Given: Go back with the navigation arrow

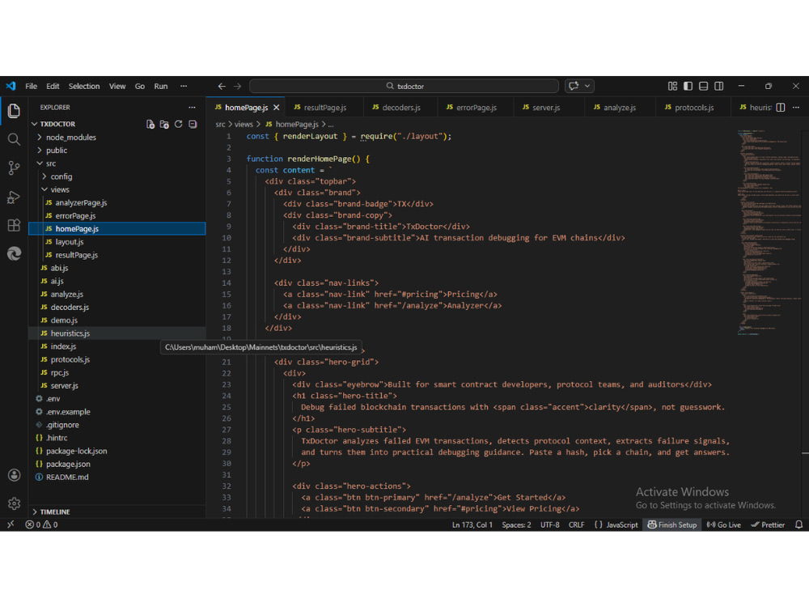Looking at the screenshot, I should tap(222, 87).
